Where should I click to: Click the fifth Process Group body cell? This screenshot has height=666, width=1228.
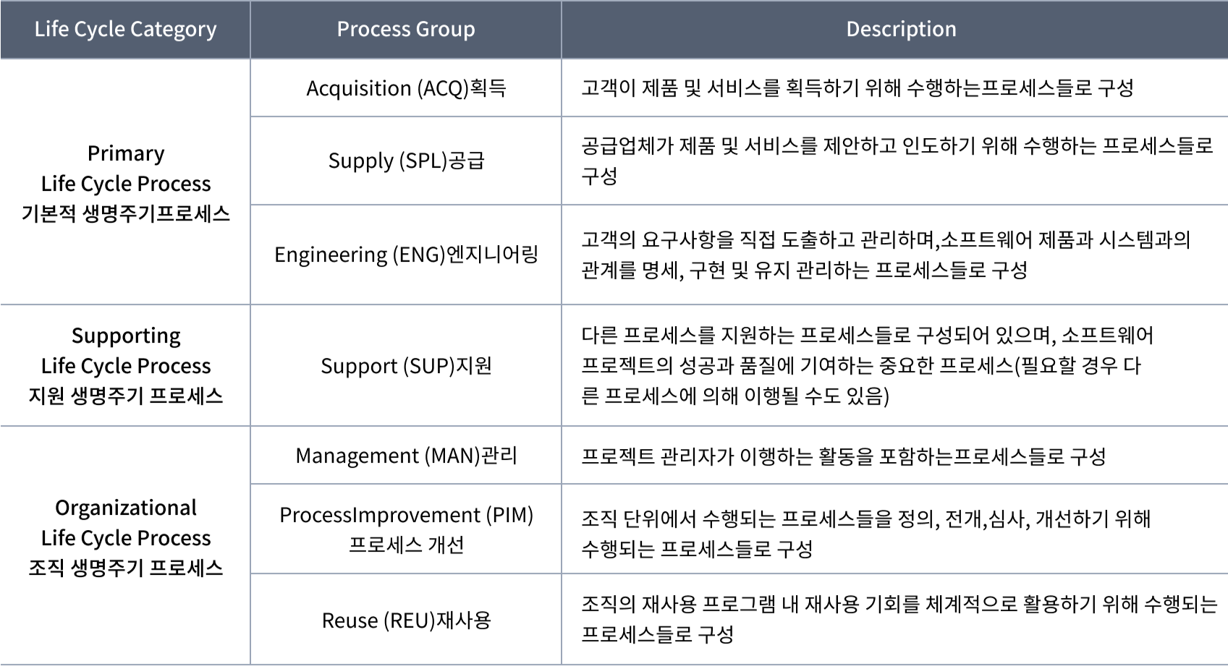point(406,455)
